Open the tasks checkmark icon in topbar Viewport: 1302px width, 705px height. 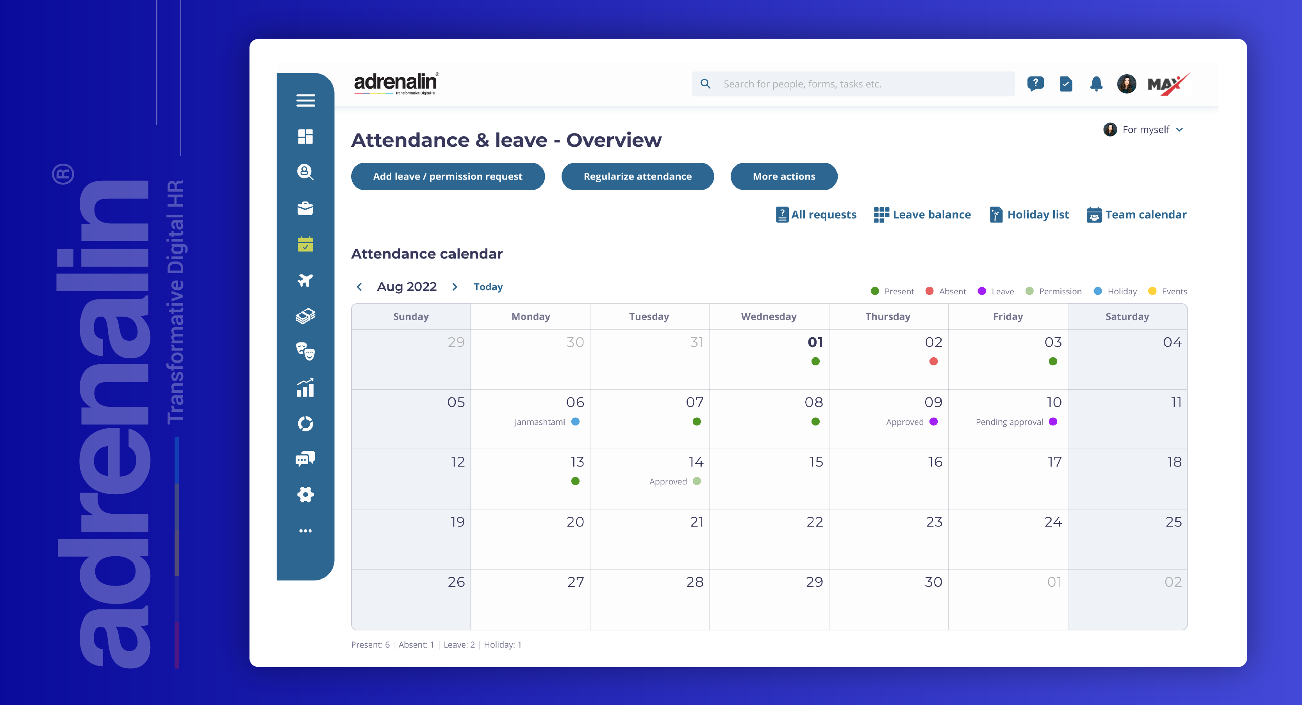click(x=1065, y=84)
